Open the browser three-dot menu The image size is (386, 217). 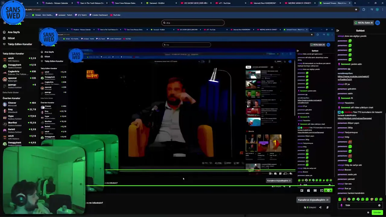pyautogui.click(x=383, y=9)
